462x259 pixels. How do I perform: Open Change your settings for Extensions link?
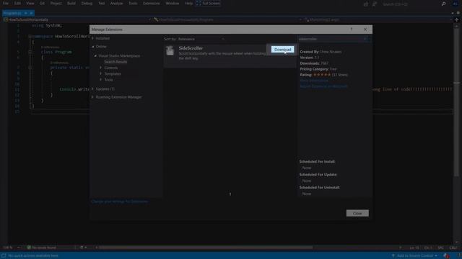(x=120, y=201)
